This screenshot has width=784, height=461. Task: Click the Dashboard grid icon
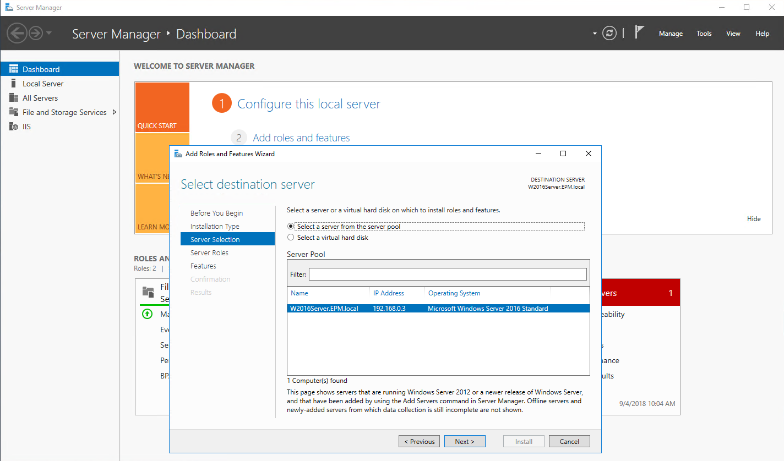(14, 69)
